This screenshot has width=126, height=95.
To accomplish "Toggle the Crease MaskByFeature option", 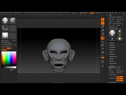I will (x=119, y=80).
